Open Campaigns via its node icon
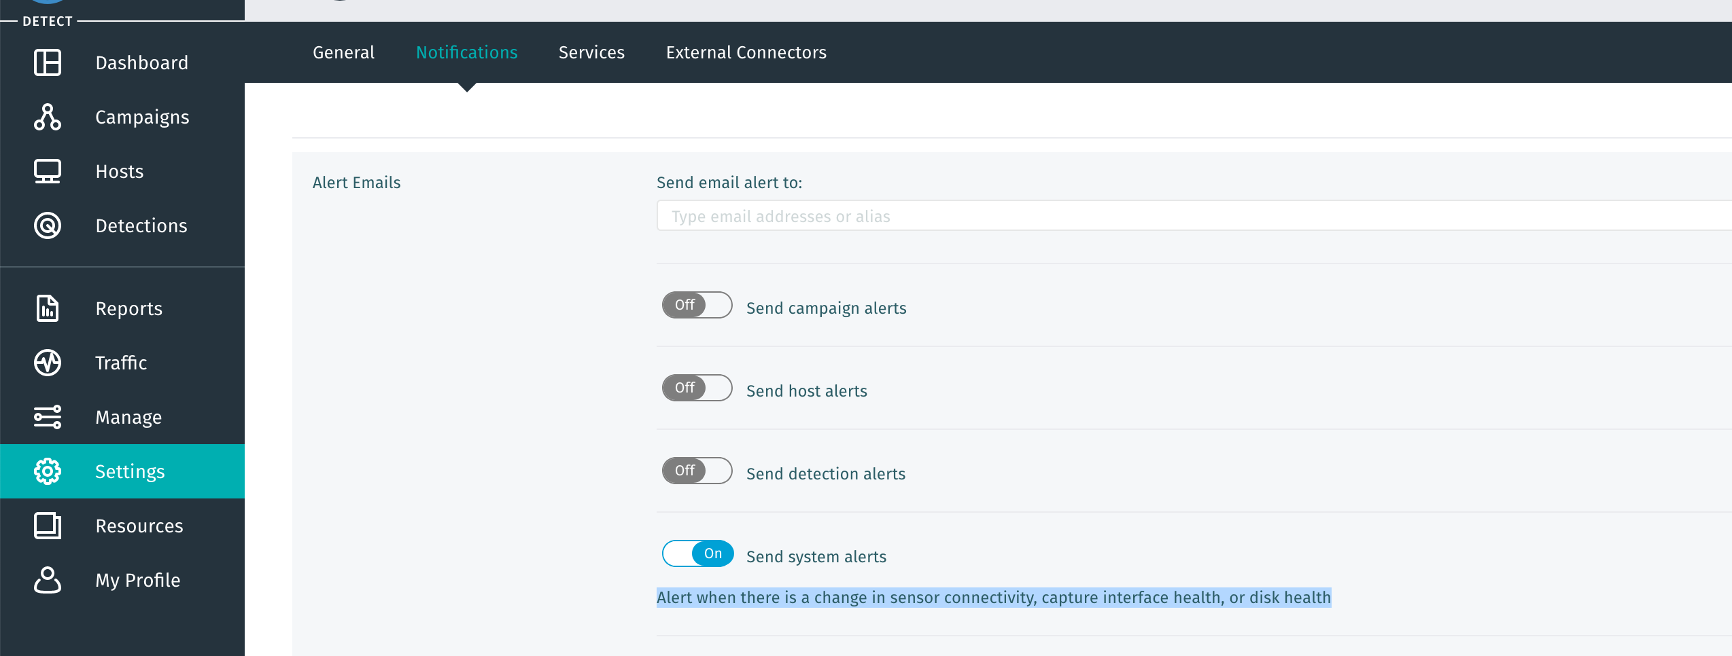The image size is (1732, 656). 48,117
